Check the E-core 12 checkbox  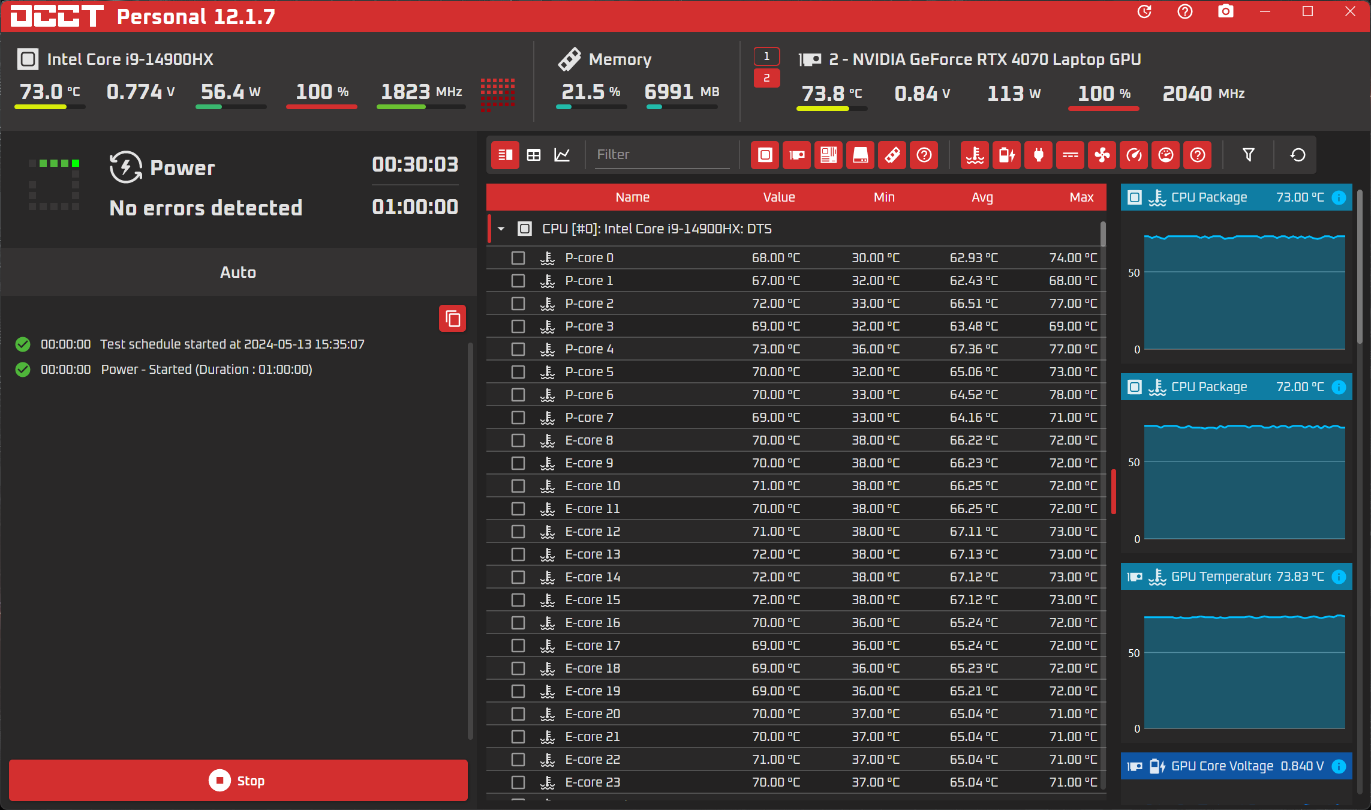coord(518,532)
